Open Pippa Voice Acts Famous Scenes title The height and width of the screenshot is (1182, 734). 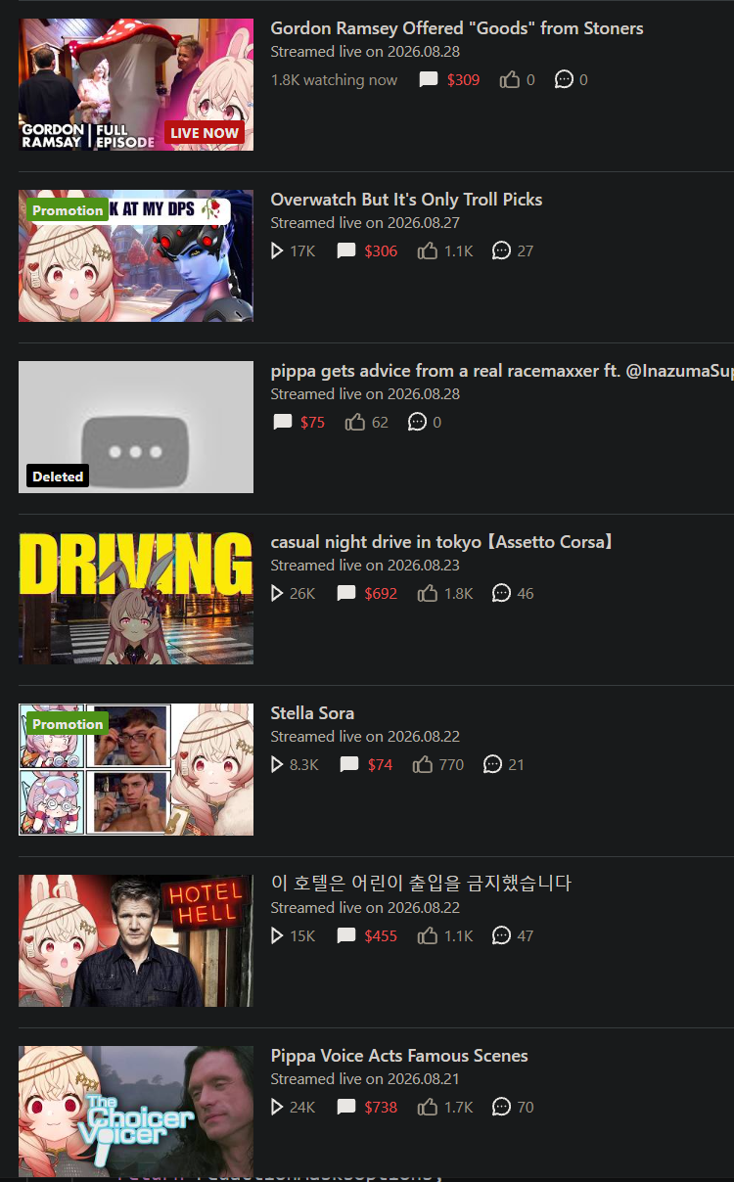click(x=399, y=1056)
